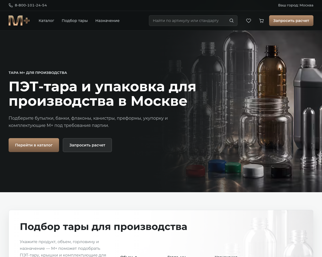Click header 'Запросить расчет' button

[x=291, y=21]
